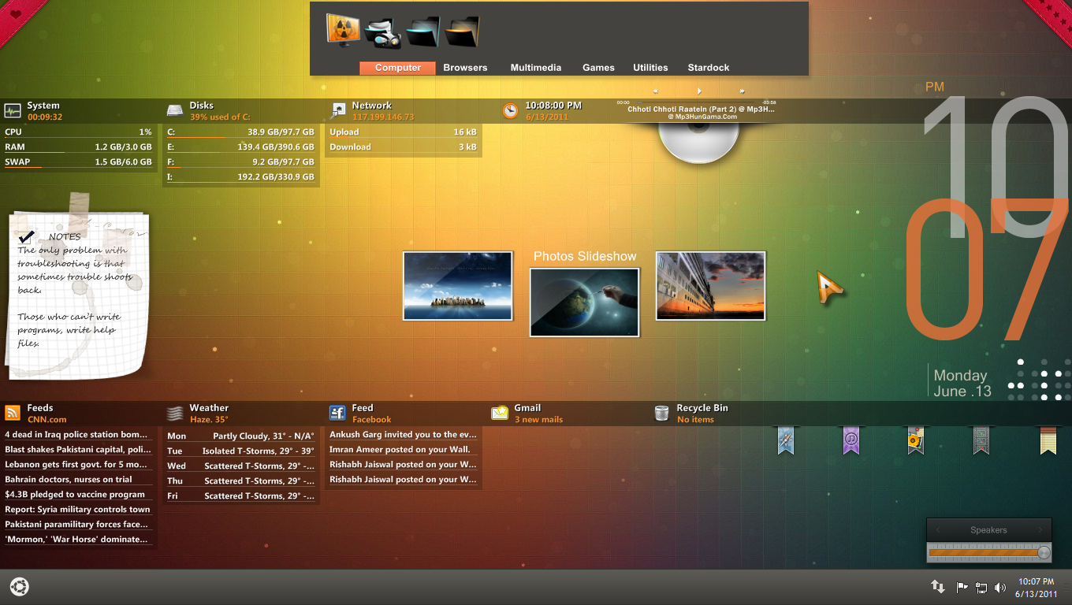Open the Multimedia tab in the dock

point(536,68)
